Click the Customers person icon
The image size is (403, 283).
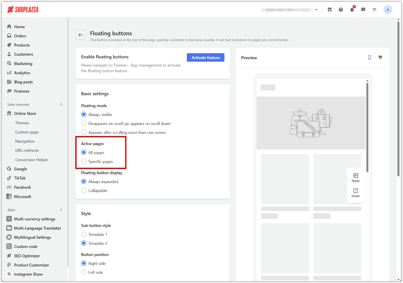[x=9, y=54]
